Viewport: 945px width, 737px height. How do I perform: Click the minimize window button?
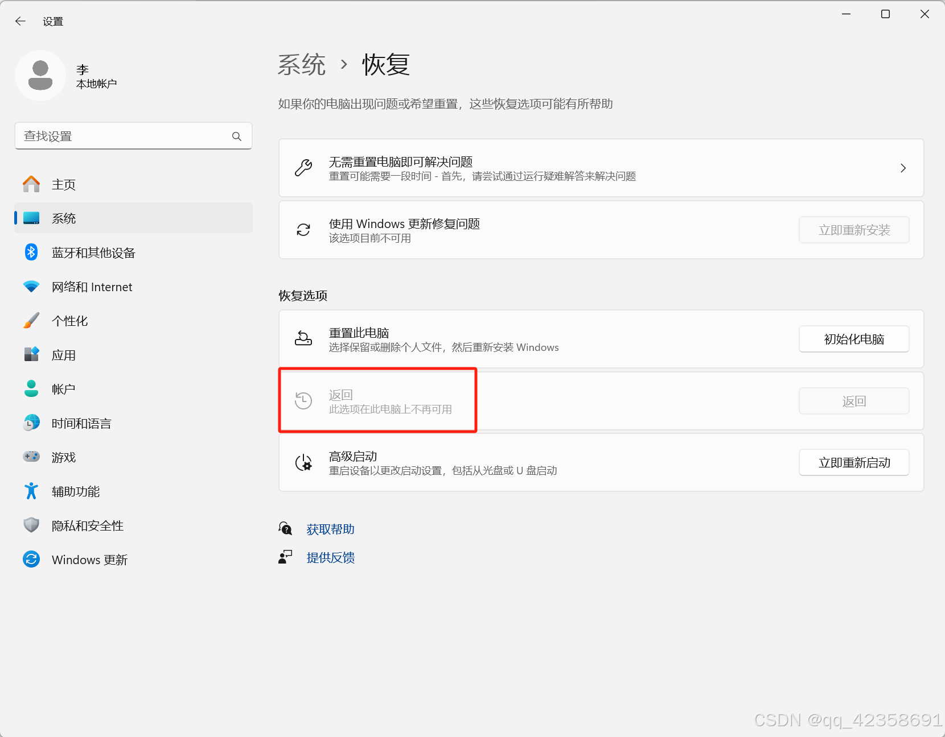click(846, 14)
